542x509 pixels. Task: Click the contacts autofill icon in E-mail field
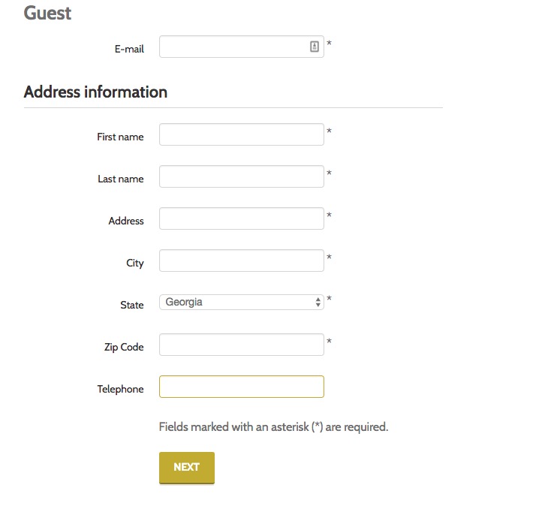tap(315, 47)
